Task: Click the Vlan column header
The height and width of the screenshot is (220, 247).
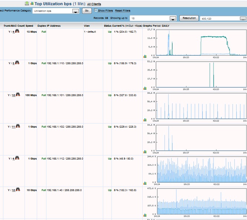Action: [x=87, y=26]
